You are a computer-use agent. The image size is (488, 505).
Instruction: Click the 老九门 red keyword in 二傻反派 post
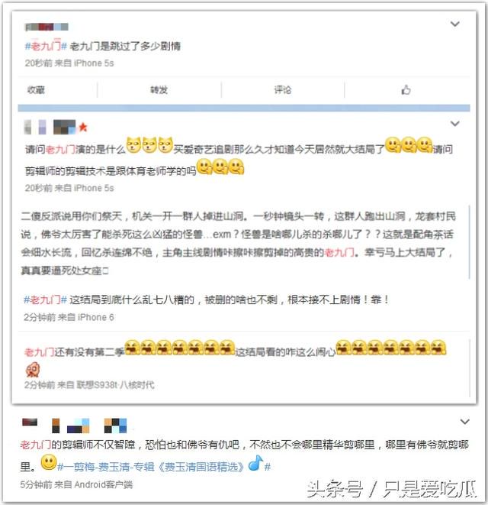click(339, 252)
